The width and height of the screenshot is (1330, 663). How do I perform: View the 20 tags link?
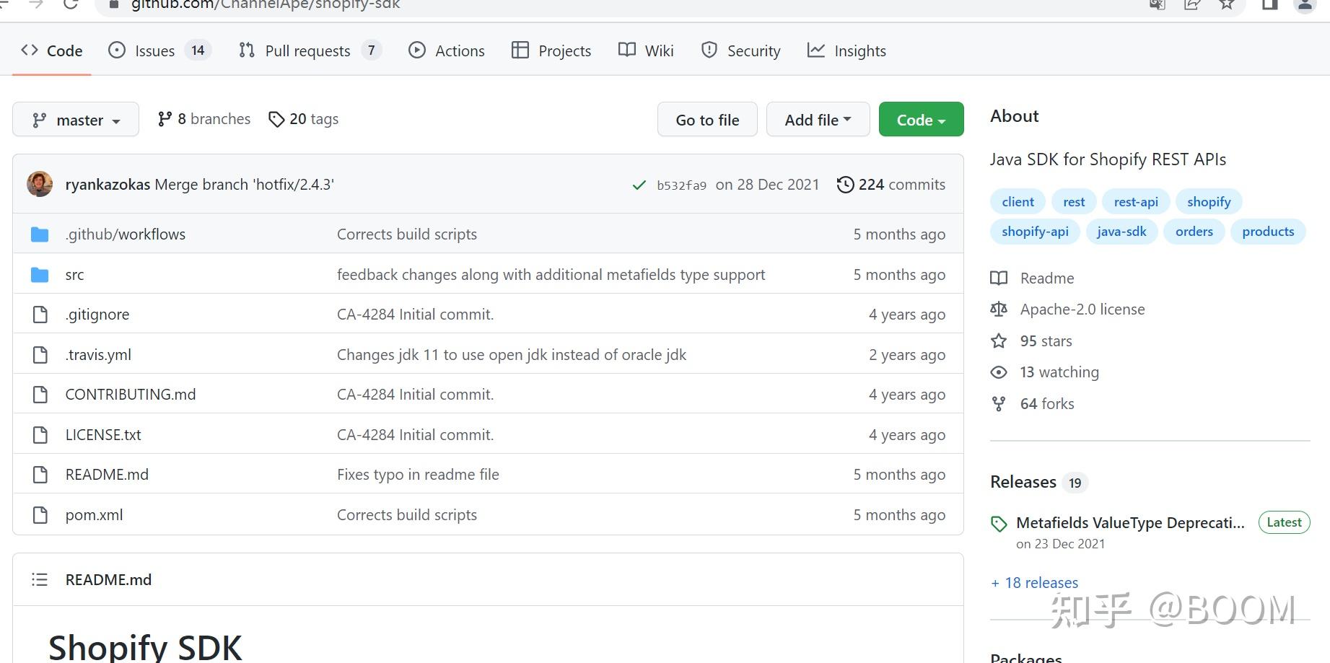click(x=303, y=119)
